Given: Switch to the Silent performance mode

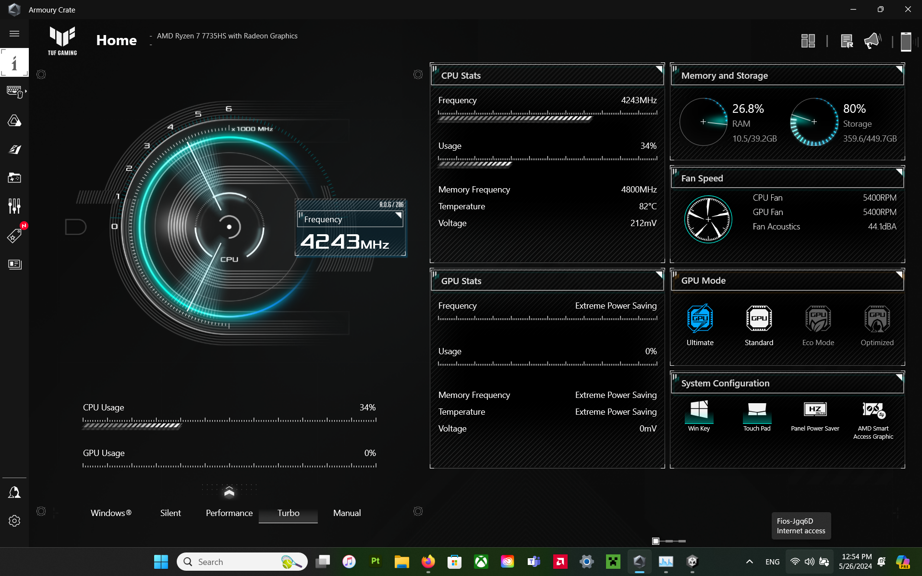Looking at the screenshot, I should click(x=170, y=513).
